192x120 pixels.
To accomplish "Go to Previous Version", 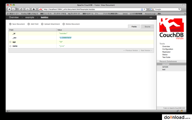I will pyautogui.click(x=131, y=50).
